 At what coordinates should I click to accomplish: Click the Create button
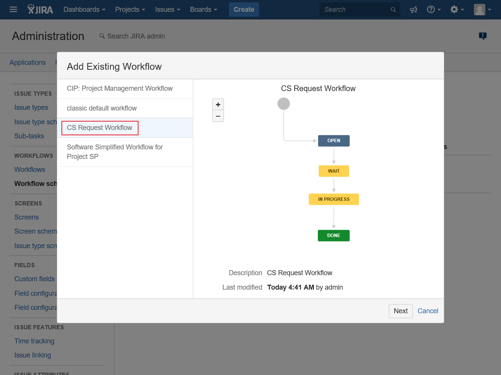click(x=244, y=10)
